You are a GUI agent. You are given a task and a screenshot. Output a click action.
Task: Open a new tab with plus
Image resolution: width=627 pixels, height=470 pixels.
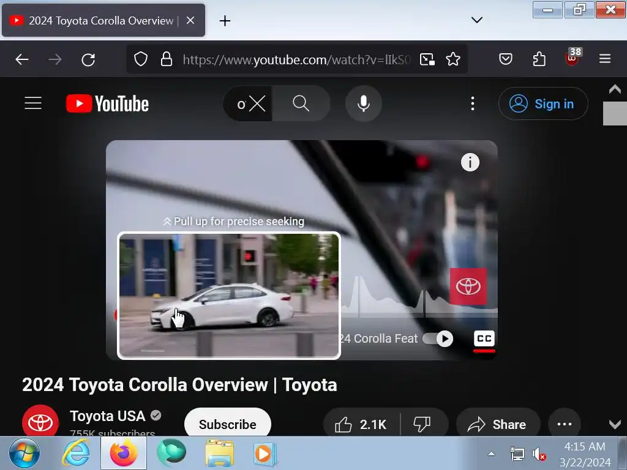point(225,20)
